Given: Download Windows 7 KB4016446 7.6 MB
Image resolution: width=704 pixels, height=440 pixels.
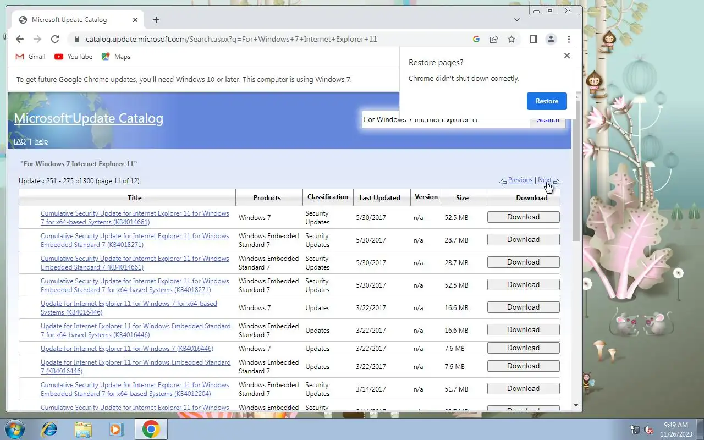Looking at the screenshot, I should 523,348.
